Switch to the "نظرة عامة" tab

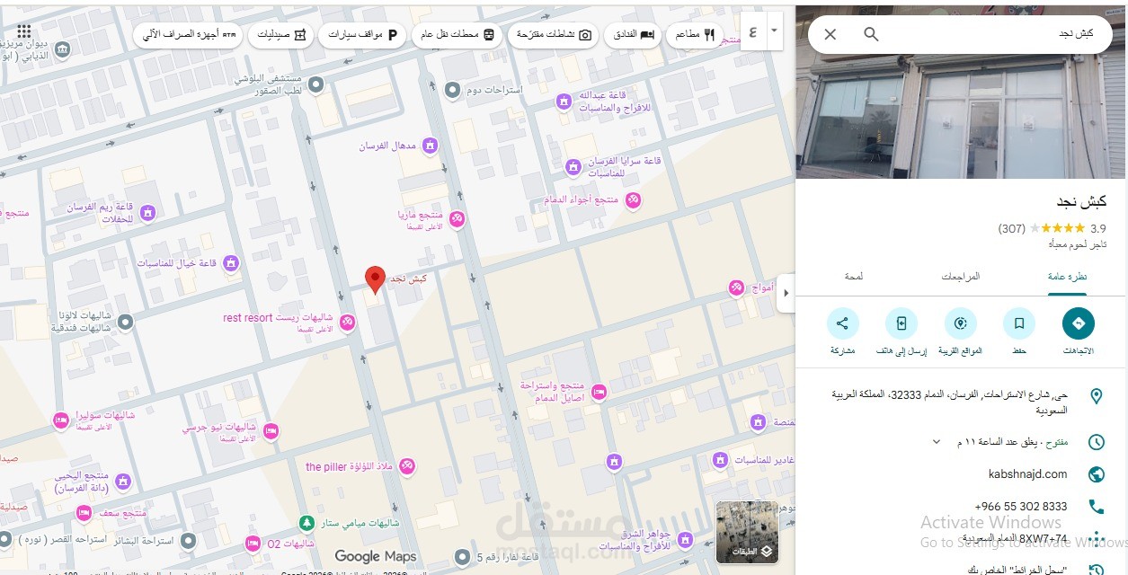click(x=1067, y=277)
